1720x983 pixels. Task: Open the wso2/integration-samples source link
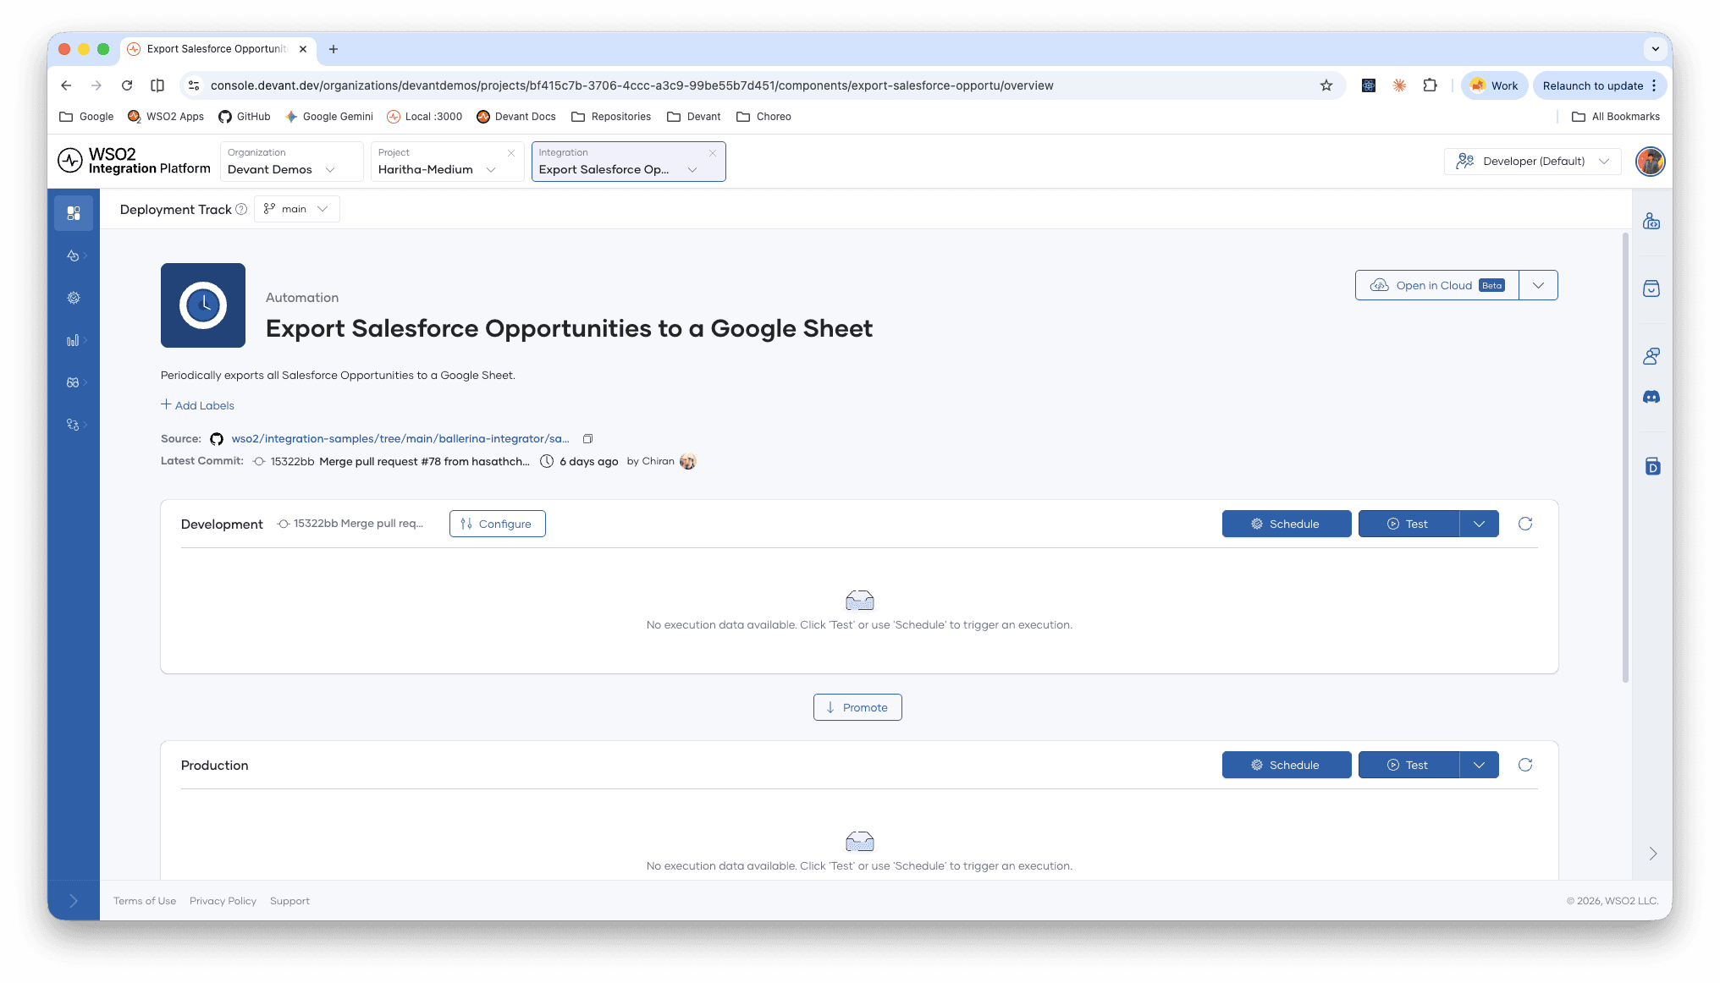click(x=400, y=438)
